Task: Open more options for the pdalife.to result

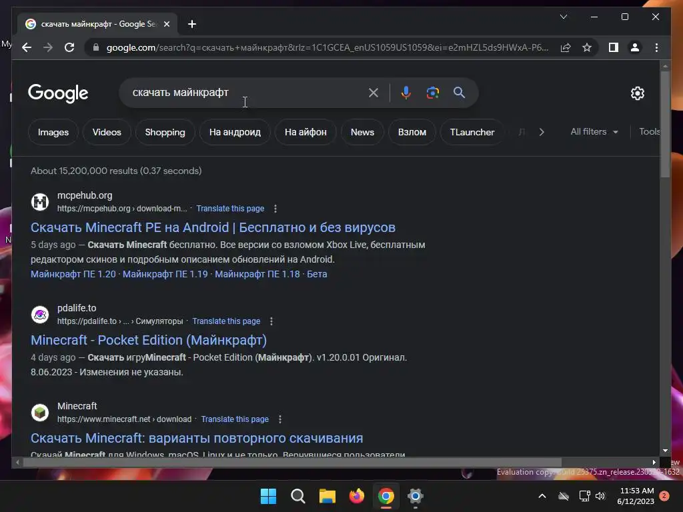Action: (271, 321)
